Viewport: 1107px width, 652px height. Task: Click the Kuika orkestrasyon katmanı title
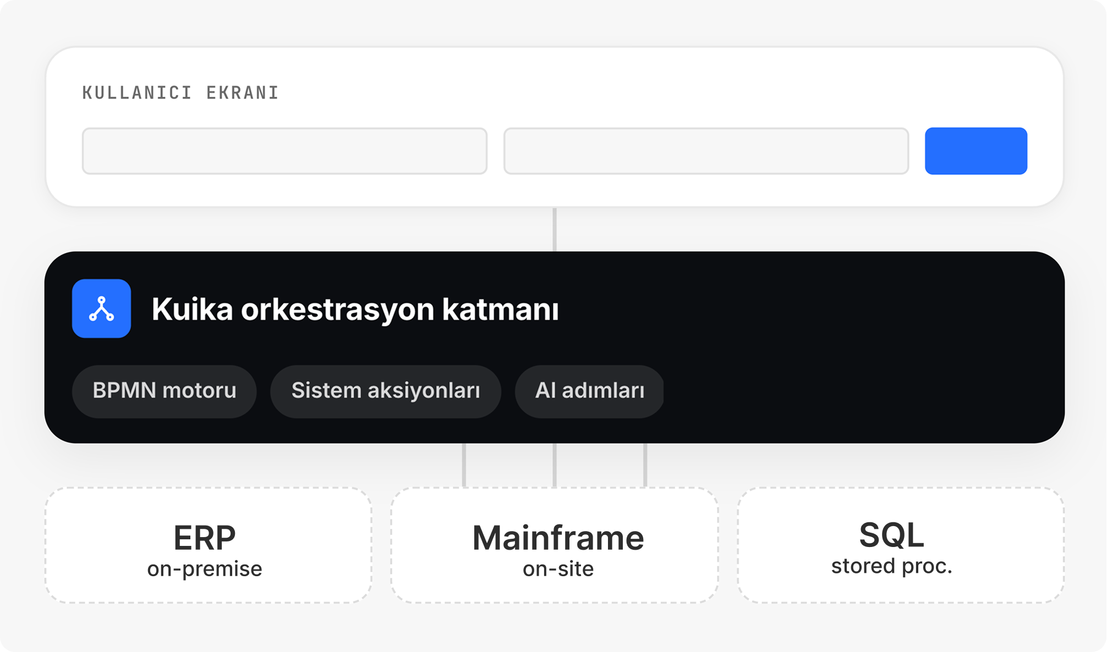(x=355, y=310)
